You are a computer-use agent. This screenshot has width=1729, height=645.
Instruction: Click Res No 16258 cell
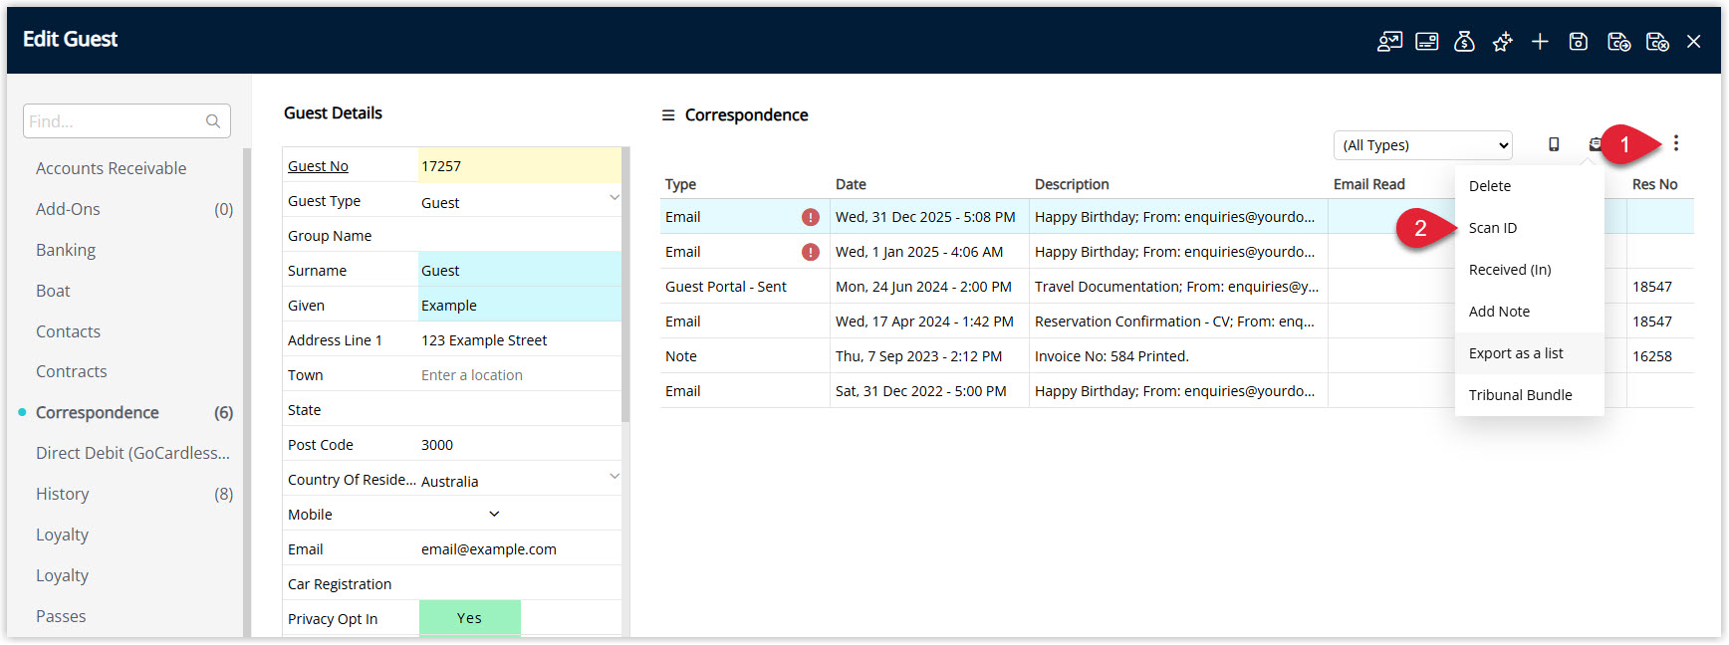coord(1660,356)
